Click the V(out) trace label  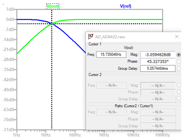click(x=53, y=6)
